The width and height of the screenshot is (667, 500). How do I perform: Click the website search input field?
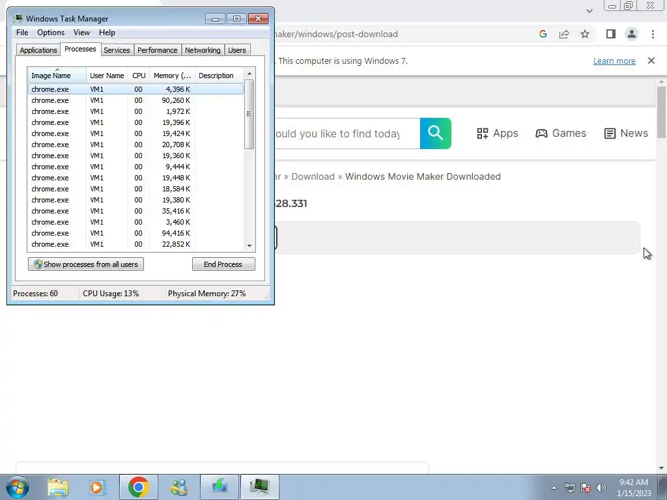click(x=347, y=133)
